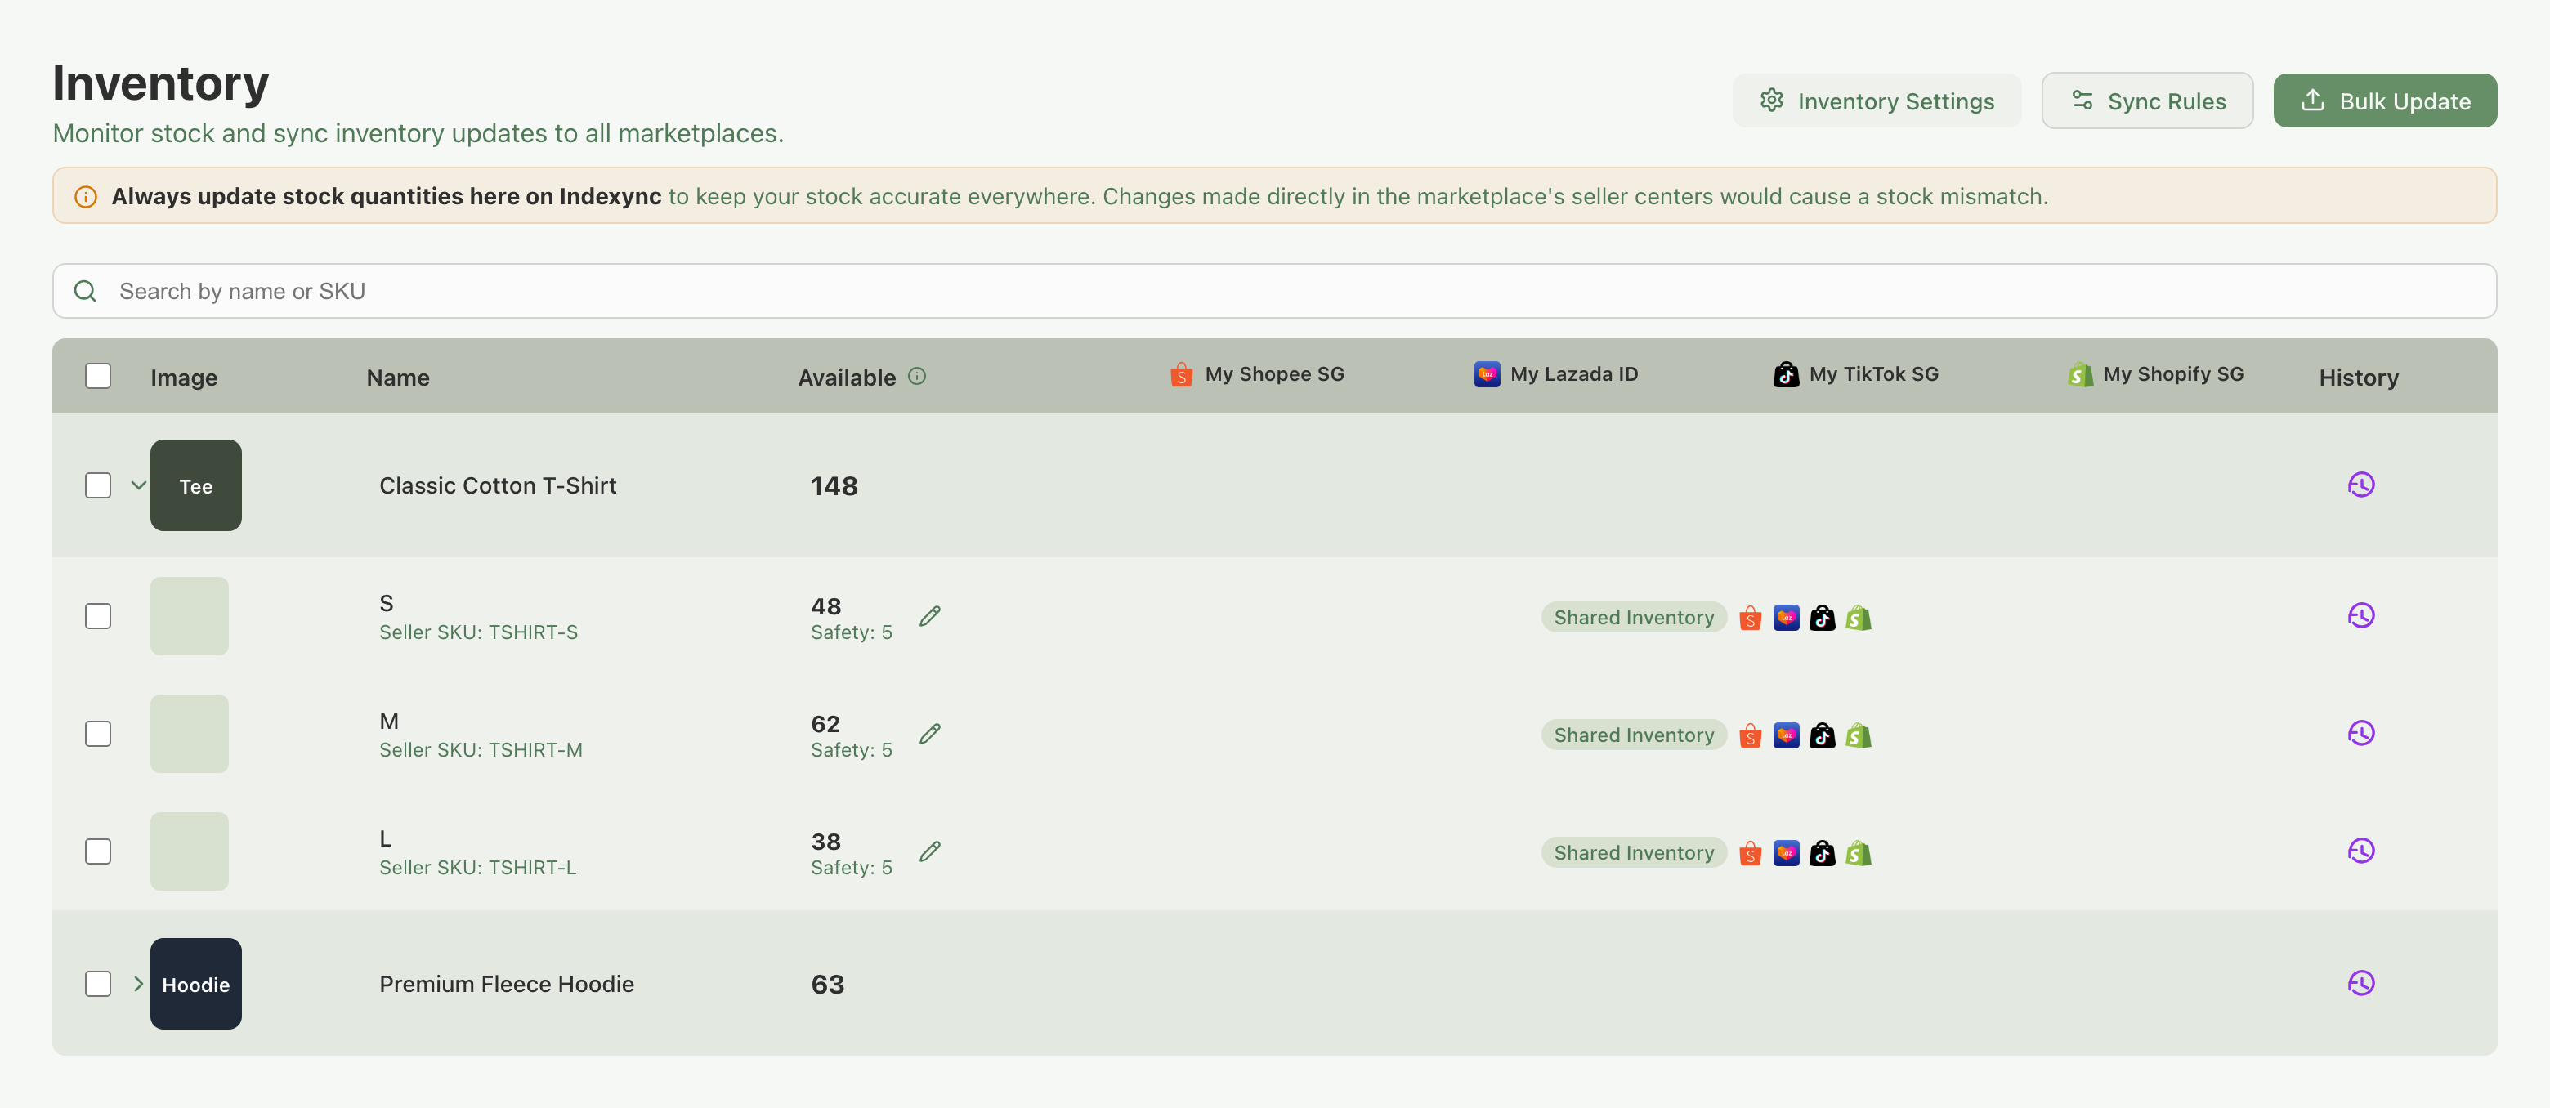
Task: Collapse the Classic Cotton T-Shirt variants
Action: 139,485
